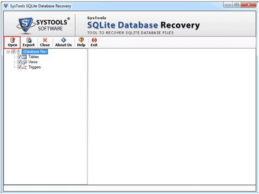Toggle the Database File checkbox
Image resolution: width=259 pixels, height=194 pixels.
coord(13,52)
